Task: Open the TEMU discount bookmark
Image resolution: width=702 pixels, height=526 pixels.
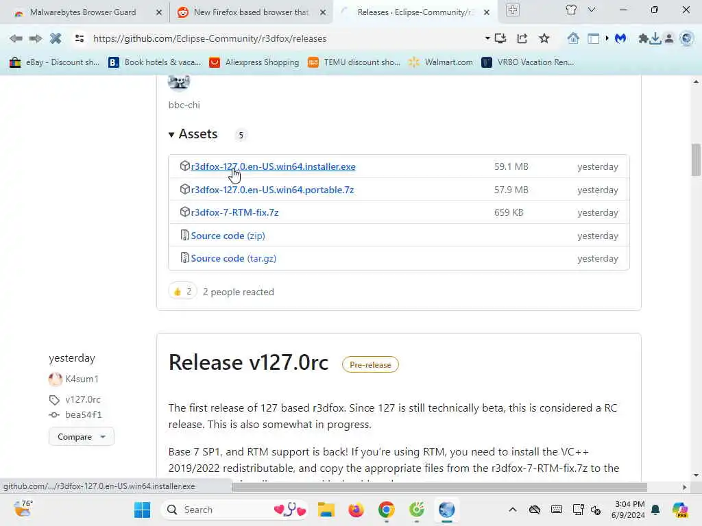Action: tap(354, 62)
